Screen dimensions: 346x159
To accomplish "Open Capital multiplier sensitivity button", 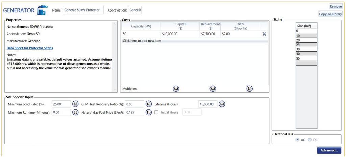I will 176,89.
